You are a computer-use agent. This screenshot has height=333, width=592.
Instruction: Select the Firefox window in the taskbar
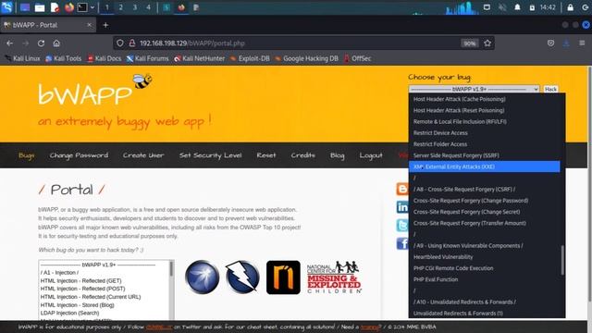pos(181,7)
